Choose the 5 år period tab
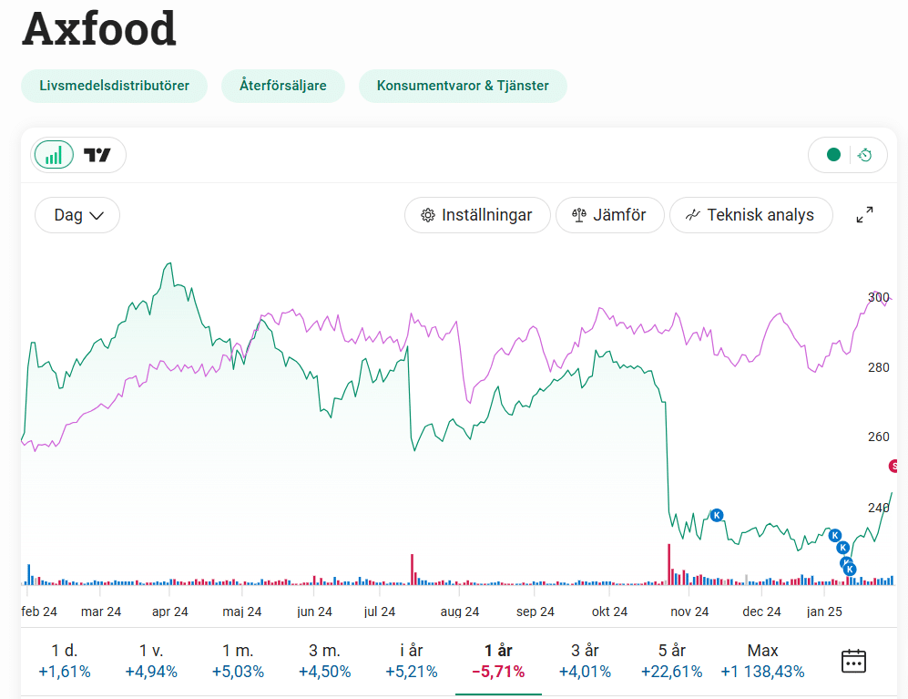Viewport: 908px width, 699px height. tap(671, 661)
